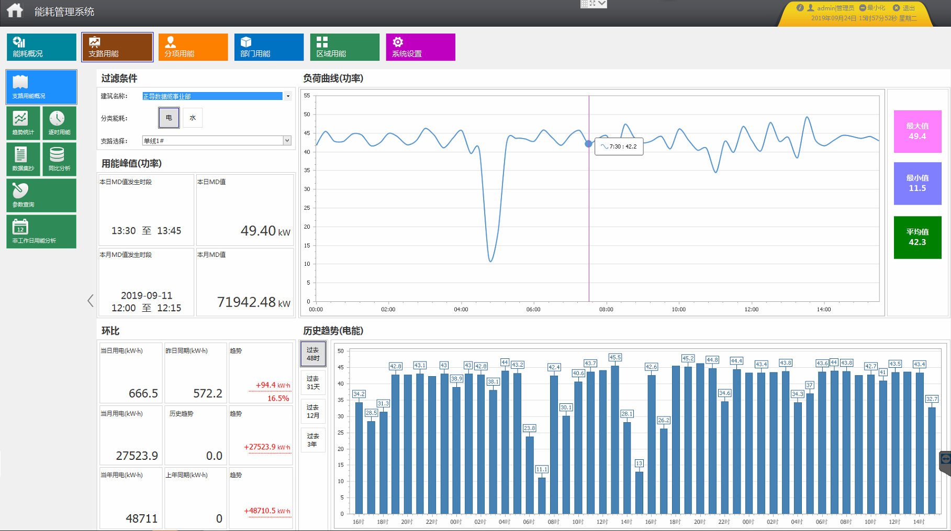This screenshot has width=951, height=531.
Task: Click the 7:30 data point on load curve
Action: (x=589, y=143)
